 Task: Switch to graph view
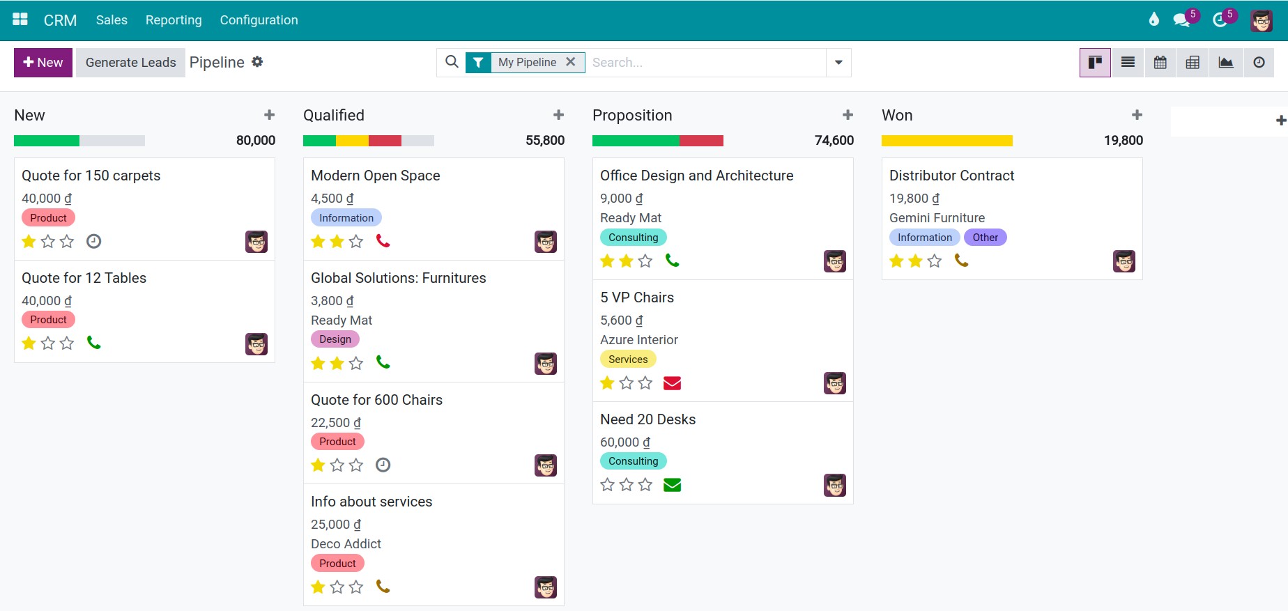click(1226, 63)
